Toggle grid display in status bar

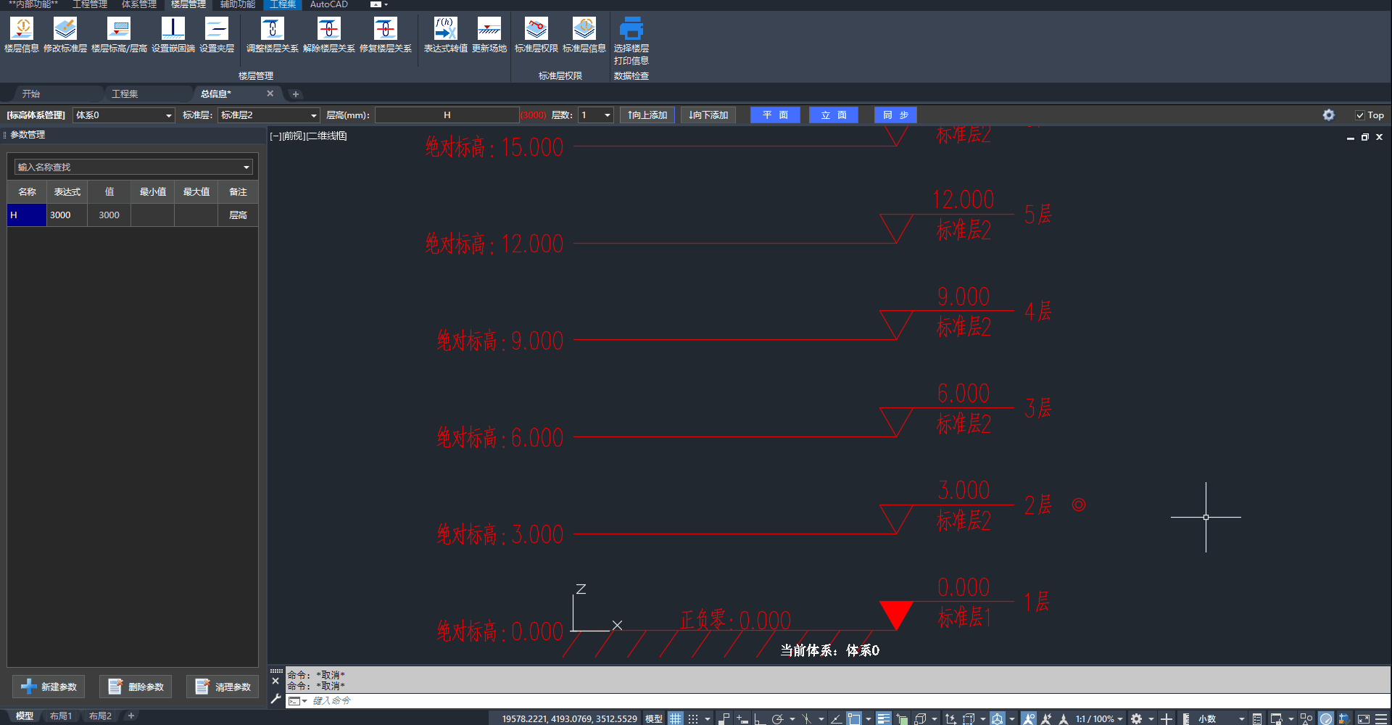coord(676,718)
